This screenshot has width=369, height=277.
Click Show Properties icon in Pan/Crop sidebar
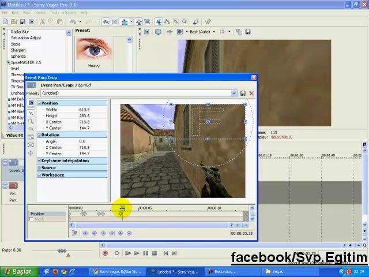[x=31, y=103]
